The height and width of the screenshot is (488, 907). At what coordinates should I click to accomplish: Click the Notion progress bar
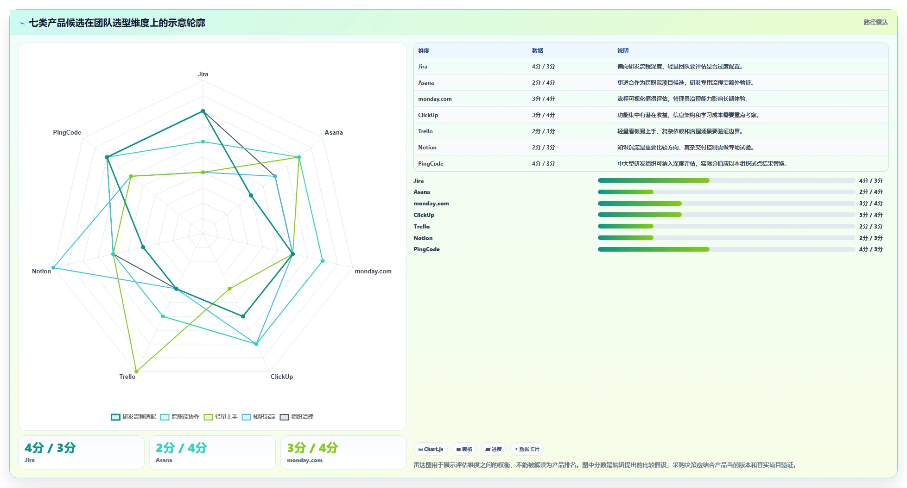(726, 238)
